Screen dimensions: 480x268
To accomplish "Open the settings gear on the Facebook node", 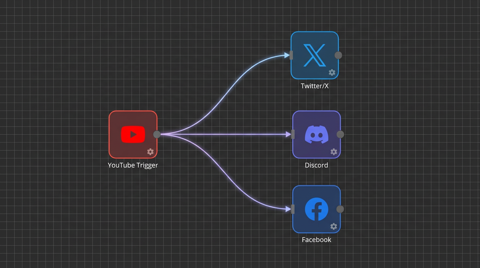I will [334, 226].
